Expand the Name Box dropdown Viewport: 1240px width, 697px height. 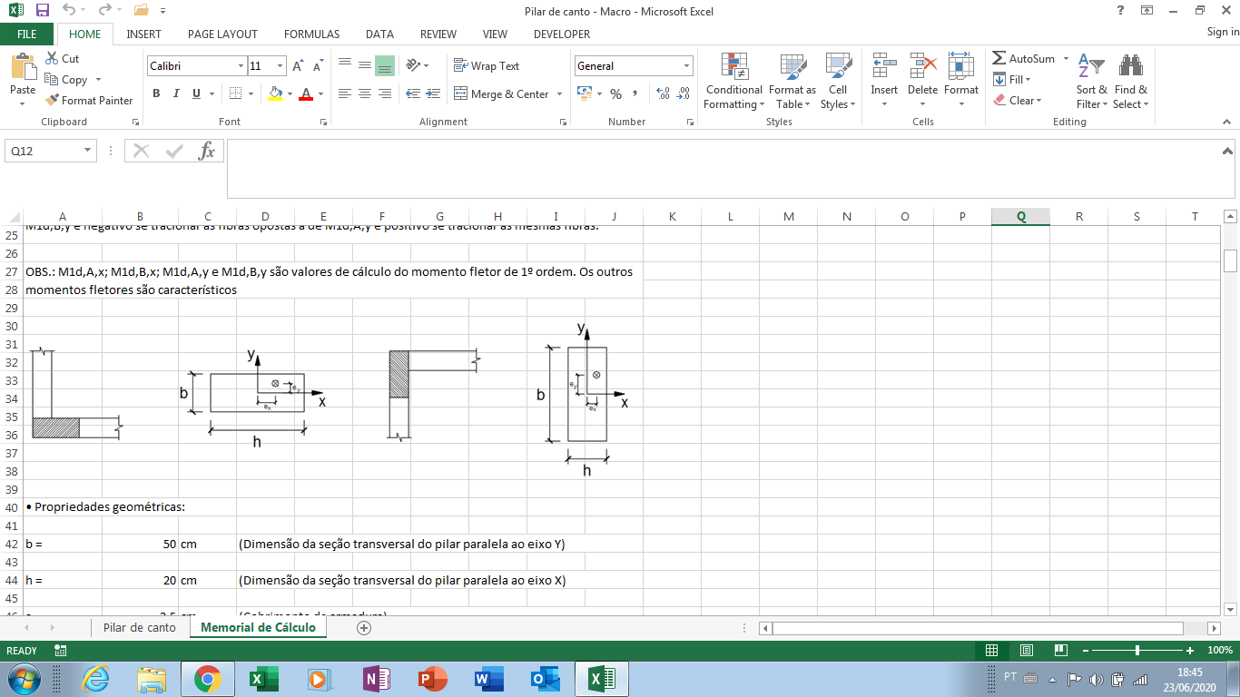pos(88,151)
